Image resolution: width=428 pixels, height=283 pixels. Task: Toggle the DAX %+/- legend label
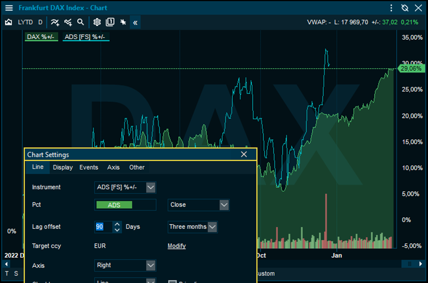(41, 37)
